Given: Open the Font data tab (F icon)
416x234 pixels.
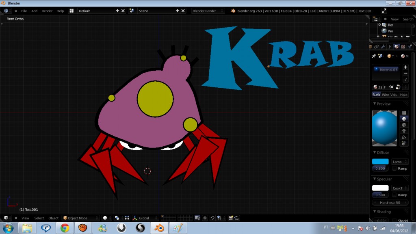Looking at the screenshot, I should click(390, 46).
